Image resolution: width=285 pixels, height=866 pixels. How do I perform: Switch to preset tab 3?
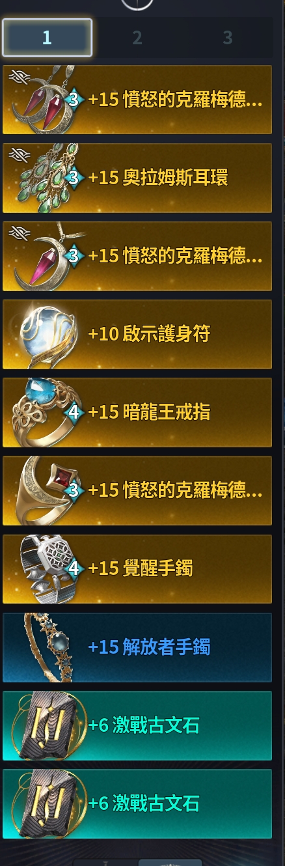click(227, 38)
